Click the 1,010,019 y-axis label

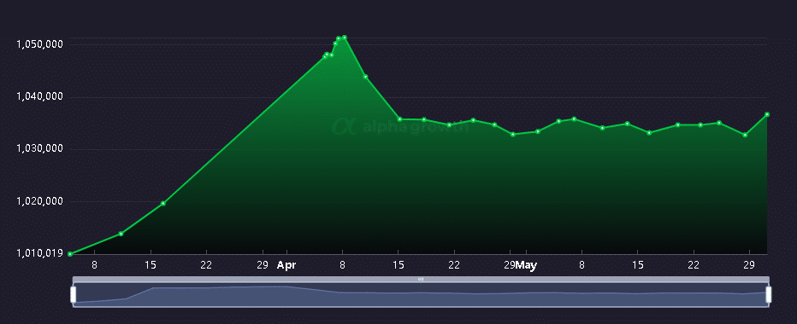[39, 253]
